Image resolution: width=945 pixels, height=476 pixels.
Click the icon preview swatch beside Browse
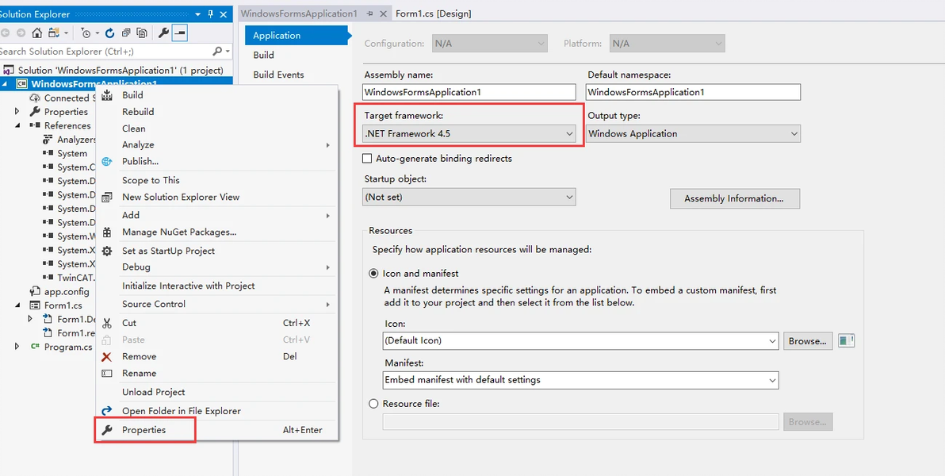(x=846, y=341)
